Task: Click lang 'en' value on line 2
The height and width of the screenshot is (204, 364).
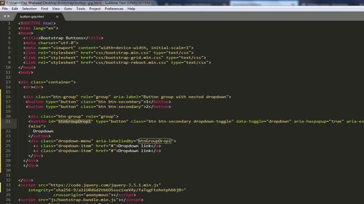Action: (51, 28)
